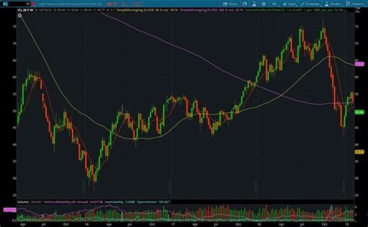Click the purple 63.76 price bubble
Viewport: 368px width, 227px height.
pyautogui.click(x=359, y=64)
